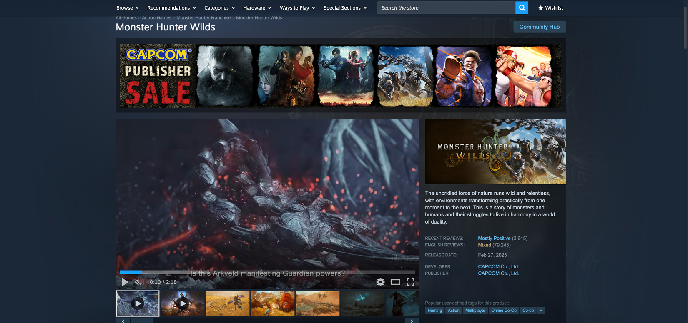The height and width of the screenshot is (323, 688).
Task: Open the Recommendations menu
Action: tap(172, 8)
